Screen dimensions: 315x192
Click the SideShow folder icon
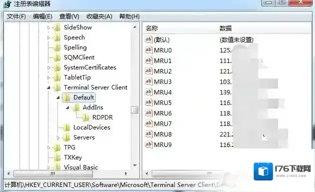pyautogui.click(x=57, y=27)
